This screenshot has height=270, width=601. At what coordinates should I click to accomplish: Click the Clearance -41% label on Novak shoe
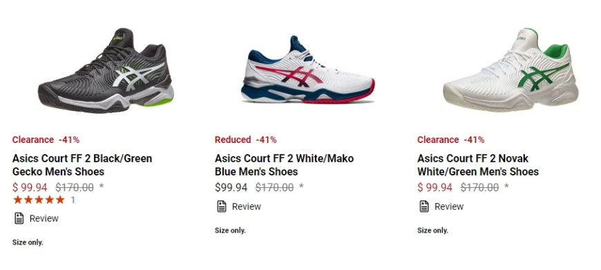450,139
